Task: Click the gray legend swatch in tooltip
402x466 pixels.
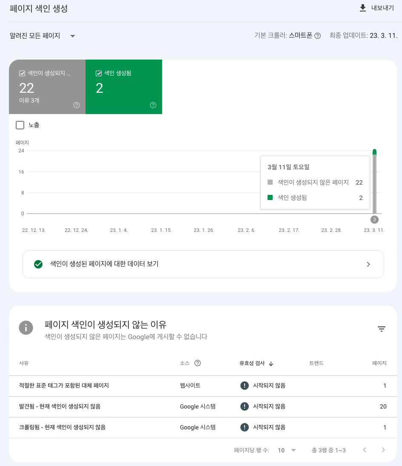Action: point(270,182)
